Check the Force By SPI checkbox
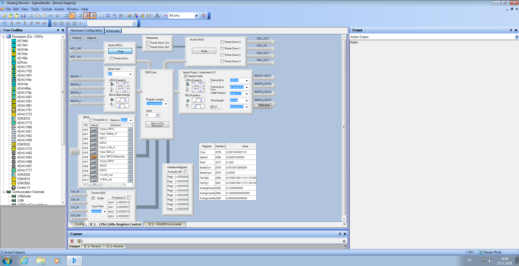Screen dimensions: 519x266 pos(186,172)
